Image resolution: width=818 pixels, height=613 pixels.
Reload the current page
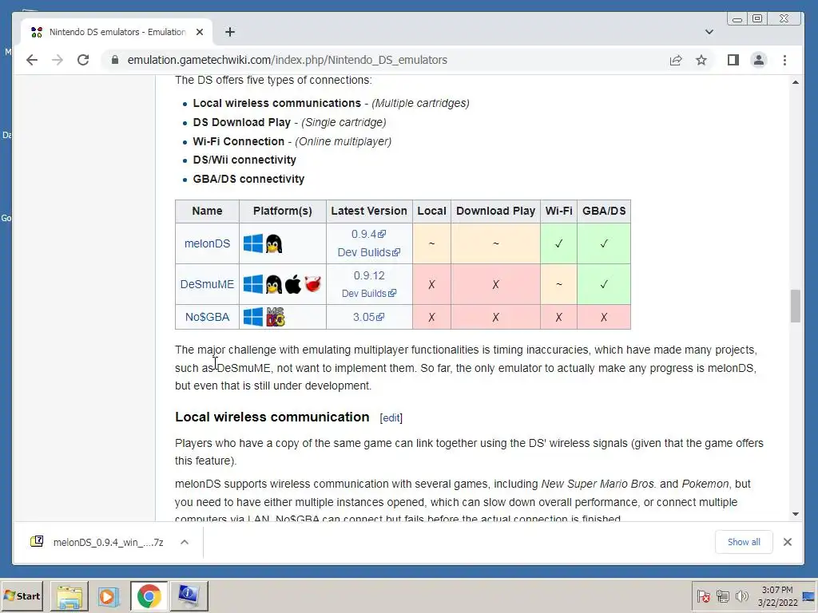click(83, 60)
